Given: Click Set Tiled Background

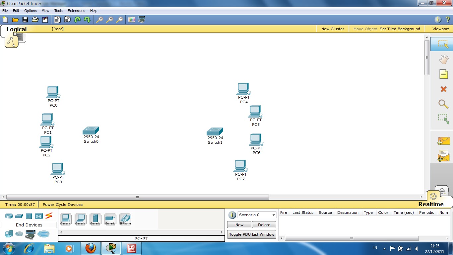Looking at the screenshot, I should coord(400,29).
